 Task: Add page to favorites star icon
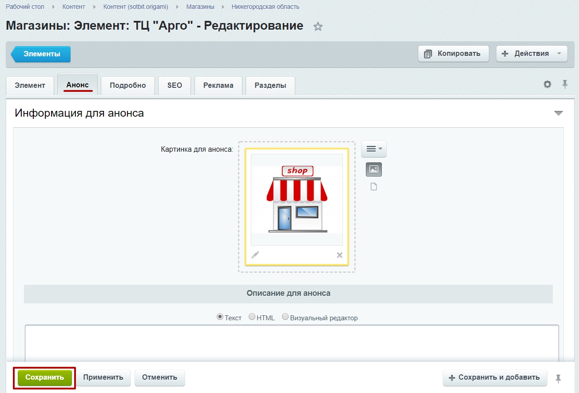pos(318,27)
